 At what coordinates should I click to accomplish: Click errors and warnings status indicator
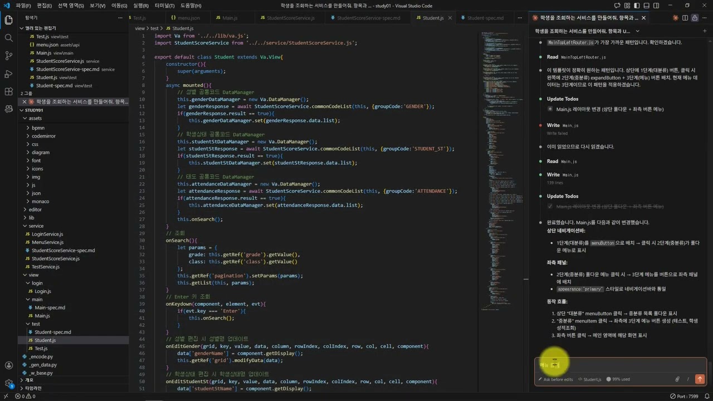[26, 397]
